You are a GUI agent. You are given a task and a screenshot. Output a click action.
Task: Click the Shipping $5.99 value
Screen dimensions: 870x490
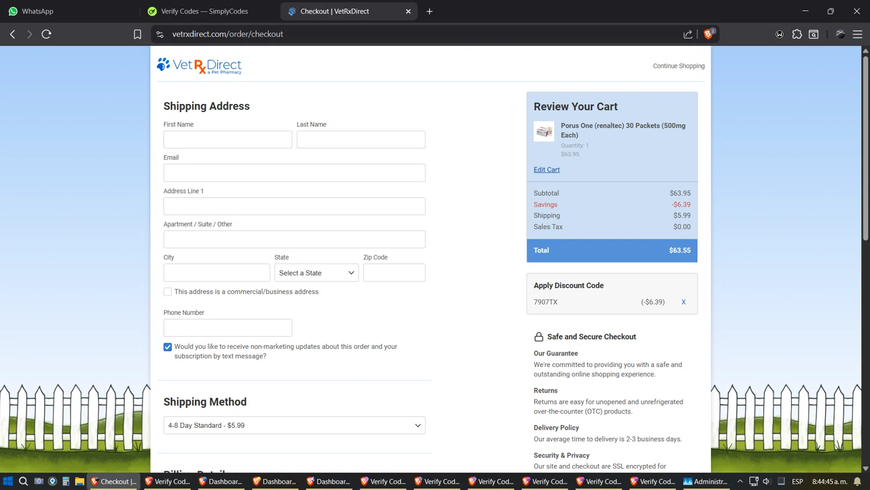pos(682,215)
